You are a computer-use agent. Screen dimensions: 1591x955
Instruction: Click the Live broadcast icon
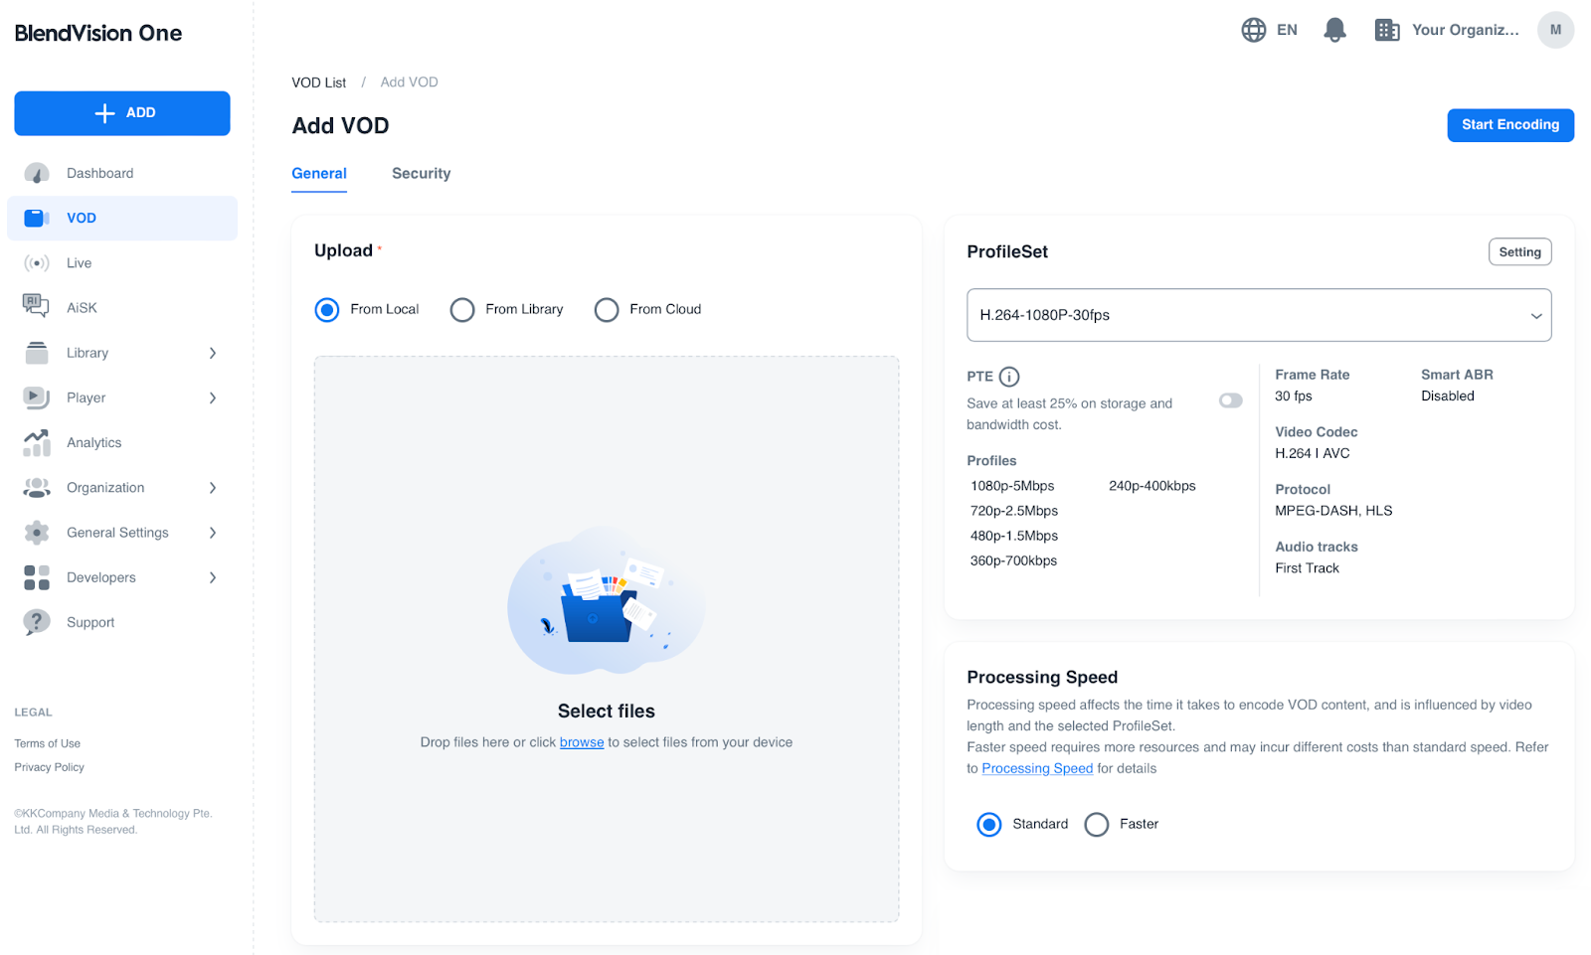(37, 263)
